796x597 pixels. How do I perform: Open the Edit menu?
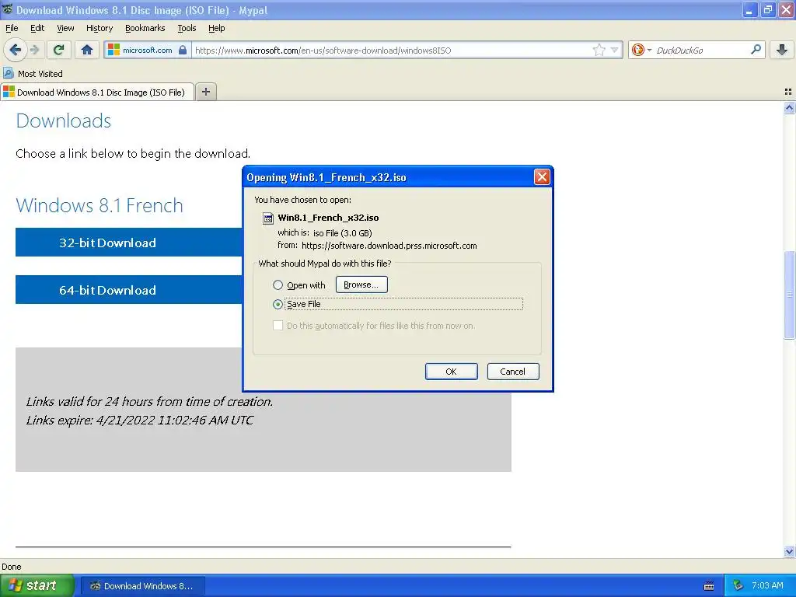[x=37, y=28]
